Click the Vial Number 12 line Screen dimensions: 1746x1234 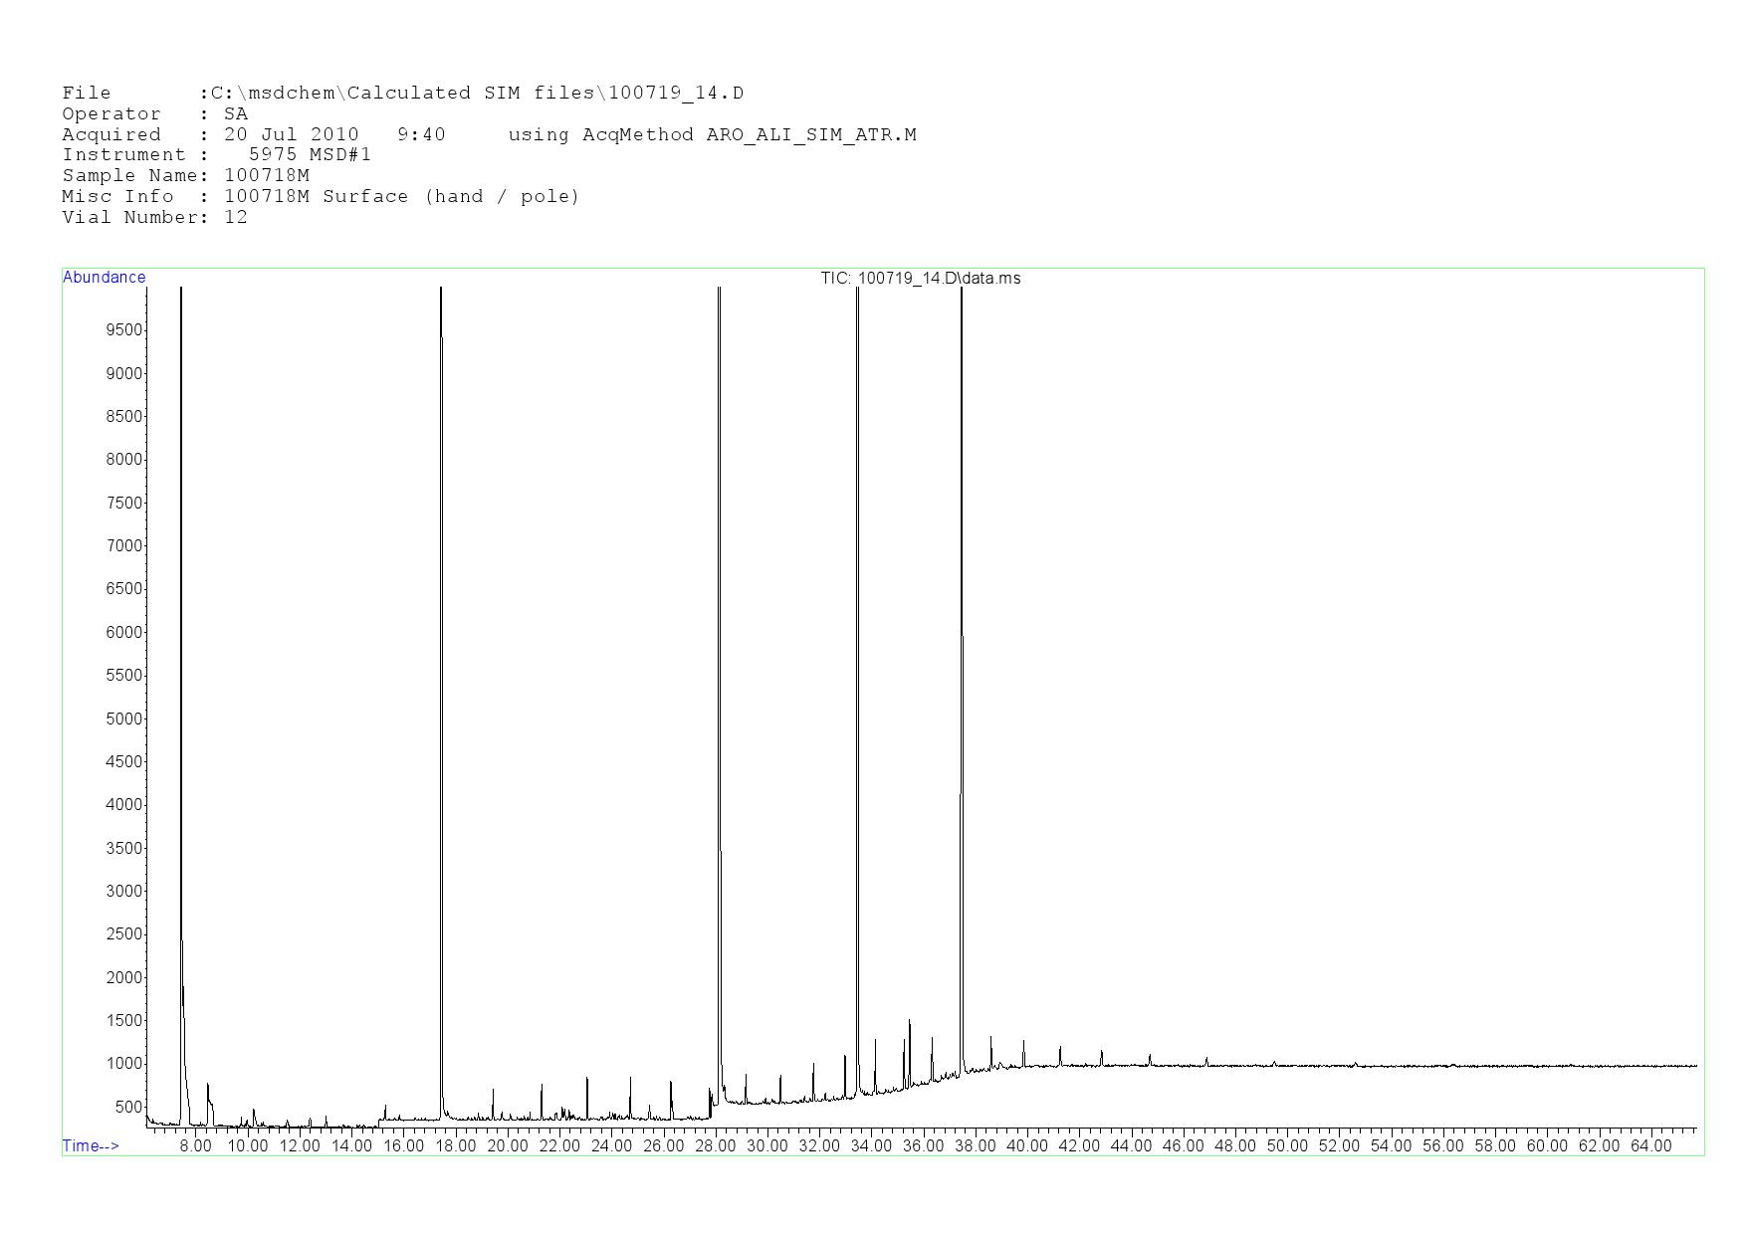[x=154, y=217]
